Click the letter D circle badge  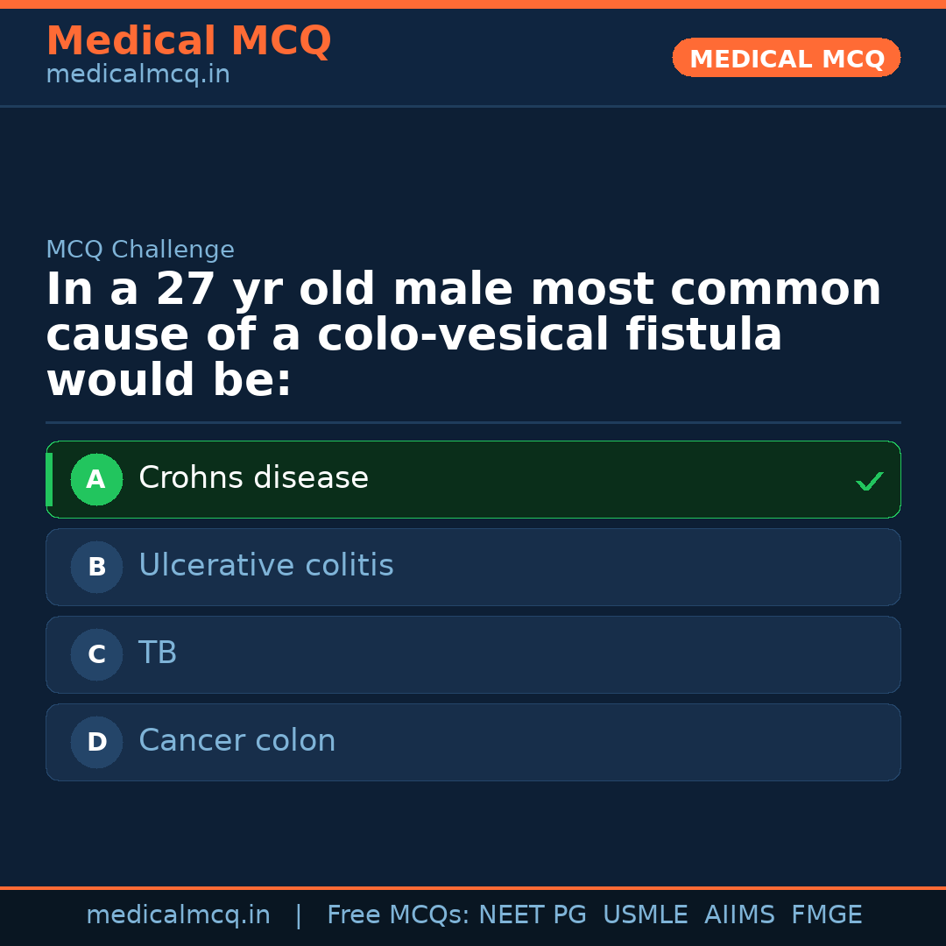click(x=96, y=742)
